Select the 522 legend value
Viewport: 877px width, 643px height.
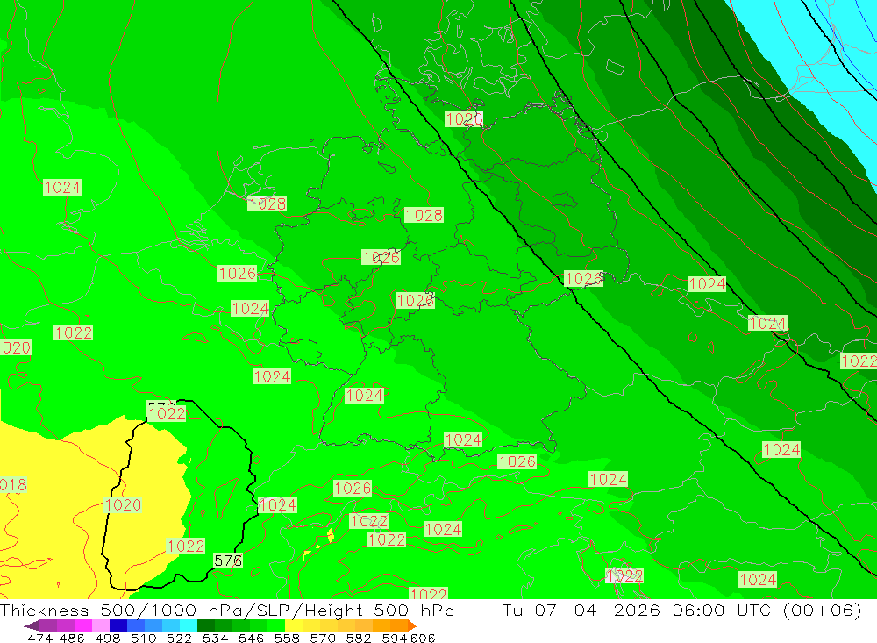pos(179,639)
